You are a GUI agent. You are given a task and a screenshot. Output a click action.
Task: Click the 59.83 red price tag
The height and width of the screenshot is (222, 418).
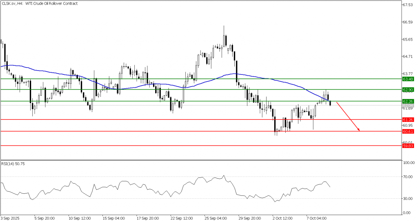pos(407,146)
